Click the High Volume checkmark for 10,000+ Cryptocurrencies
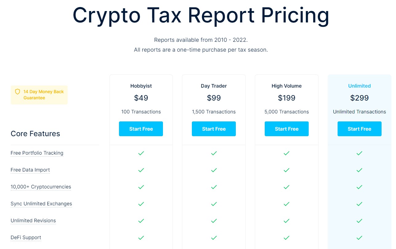The width and height of the screenshot is (396, 249). click(286, 187)
